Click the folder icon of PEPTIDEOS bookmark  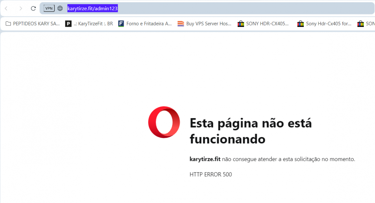pyautogui.click(x=8, y=24)
